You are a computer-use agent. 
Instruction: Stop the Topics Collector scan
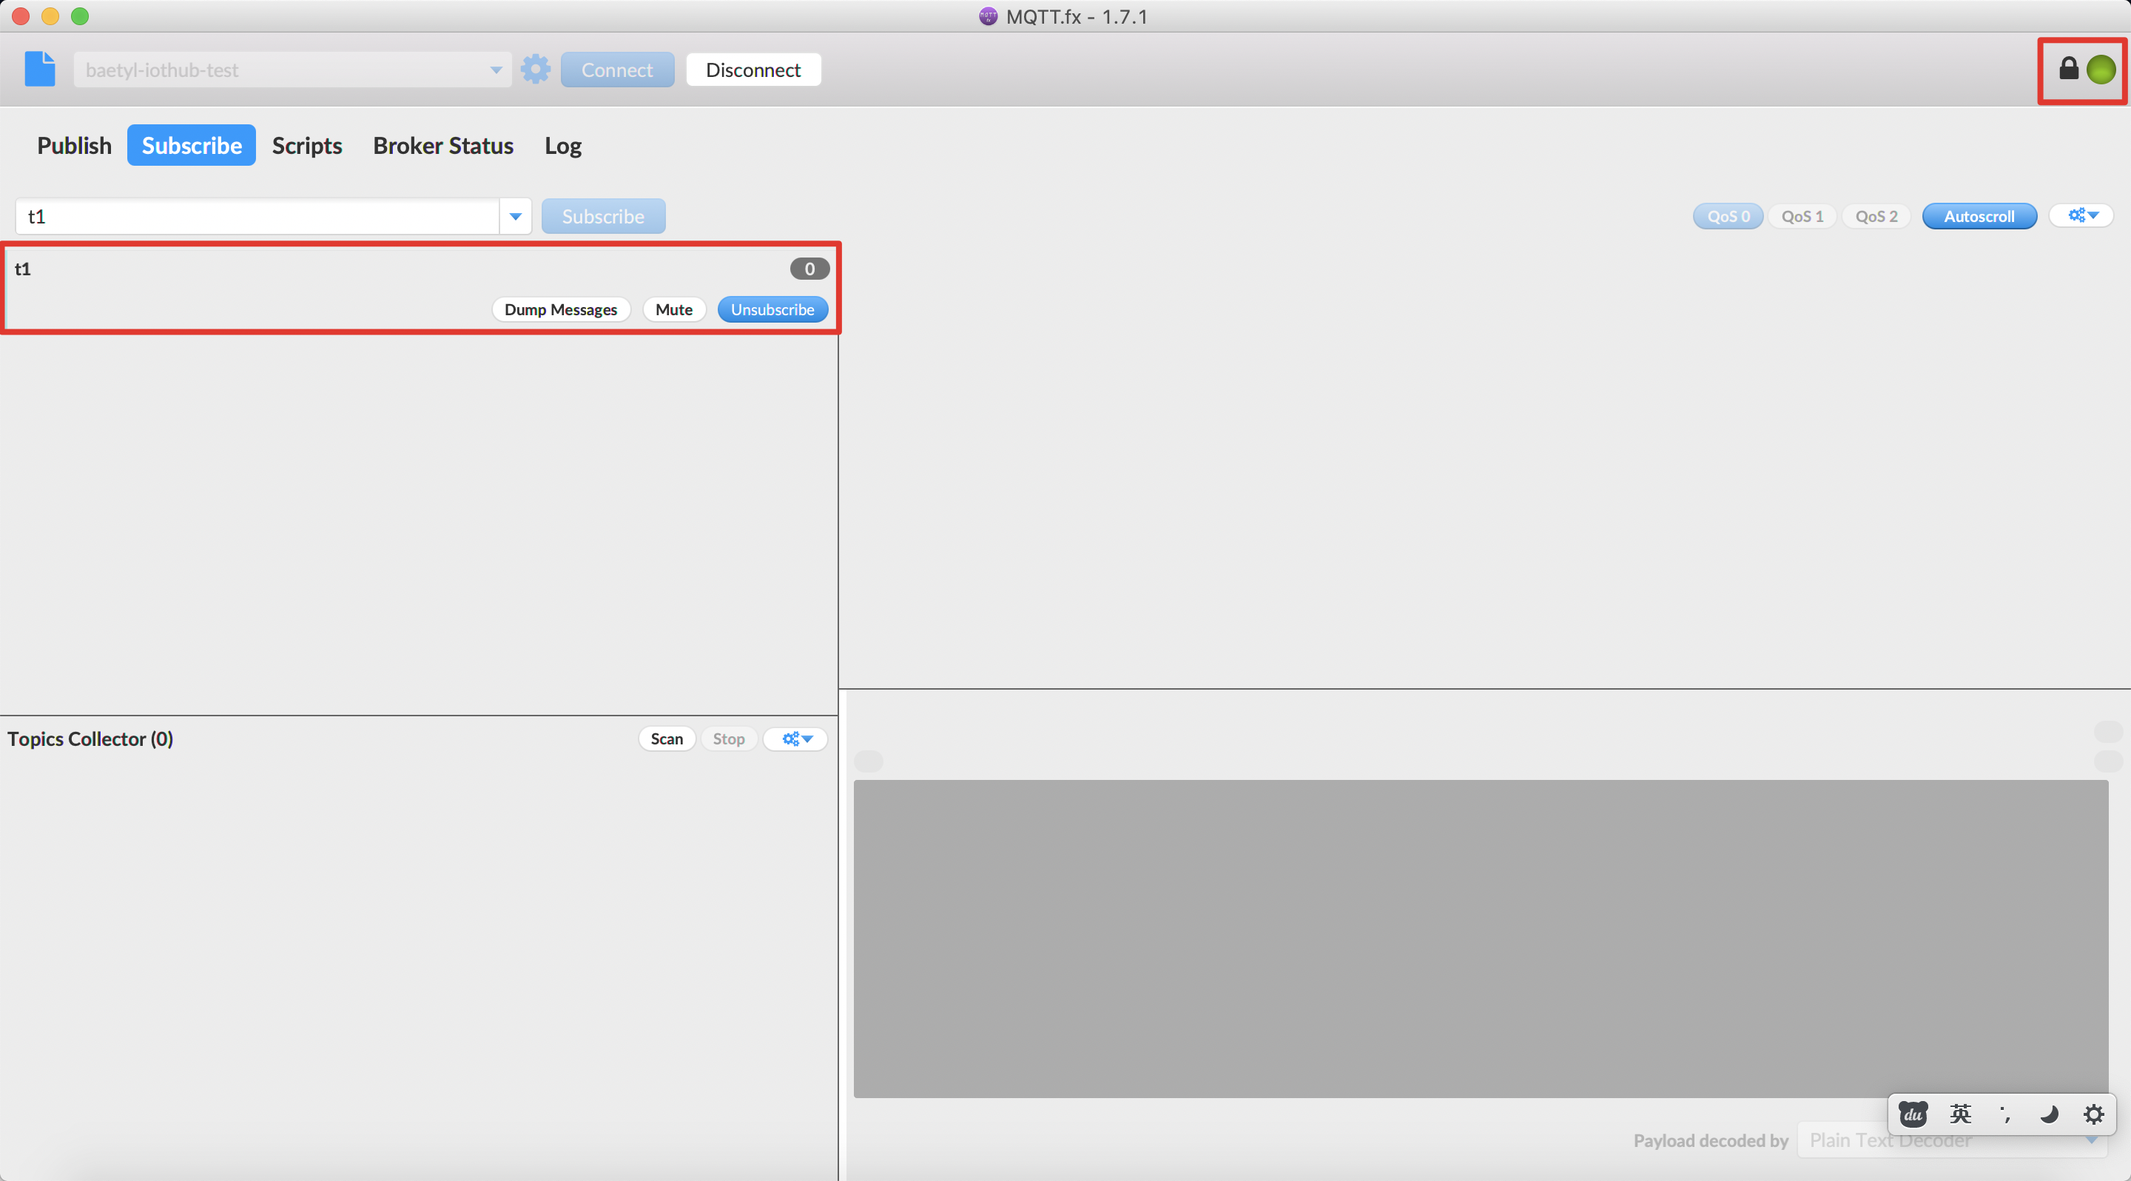click(729, 738)
